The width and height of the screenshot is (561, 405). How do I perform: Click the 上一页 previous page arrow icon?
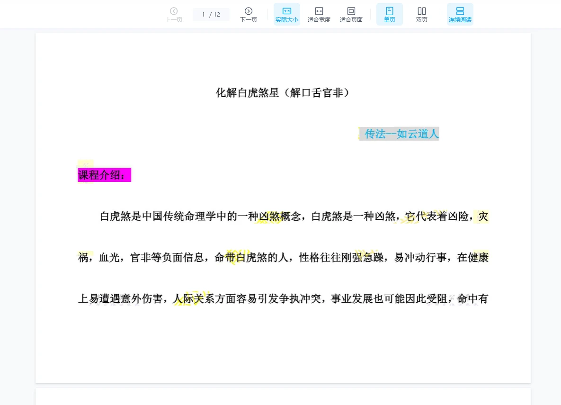coord(174,11)
